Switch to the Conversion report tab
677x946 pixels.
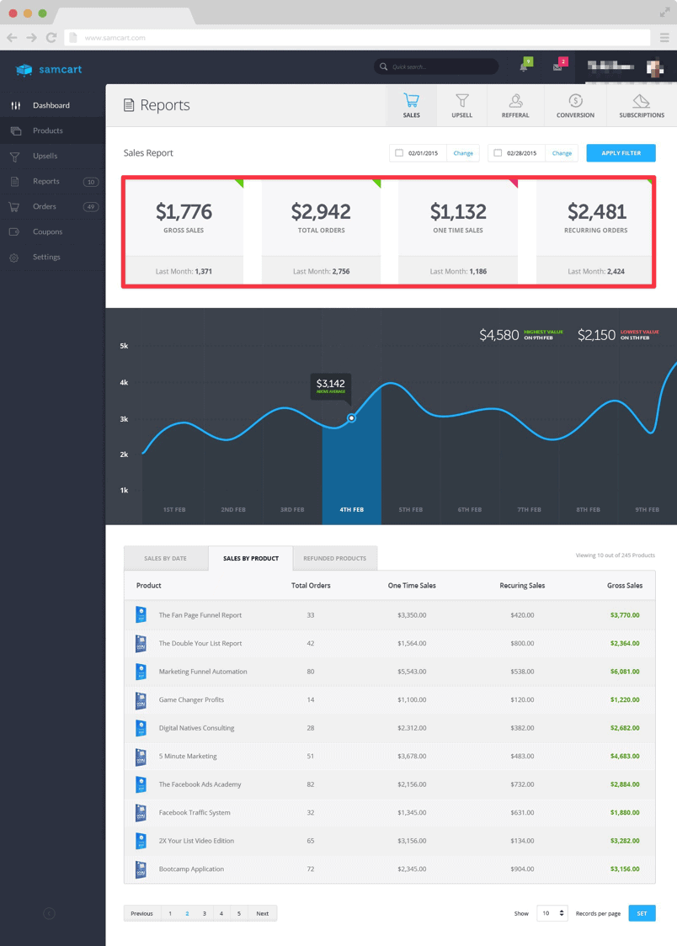tap(575, 105)
